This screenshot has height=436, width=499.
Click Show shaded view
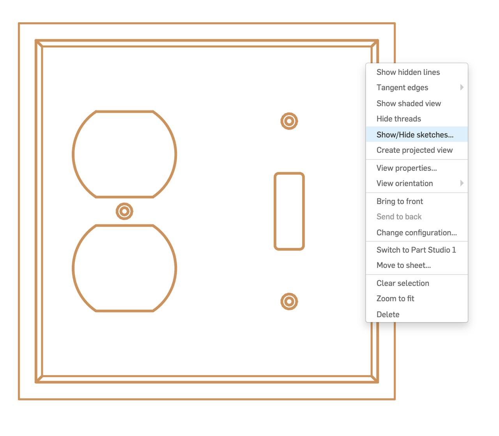[x=409, y=103]
